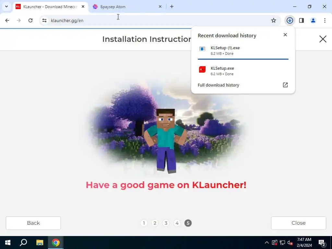Viewport: 332px width, 249px height.
Task: Go to instruction step 2
Action: tap(155, 223)
